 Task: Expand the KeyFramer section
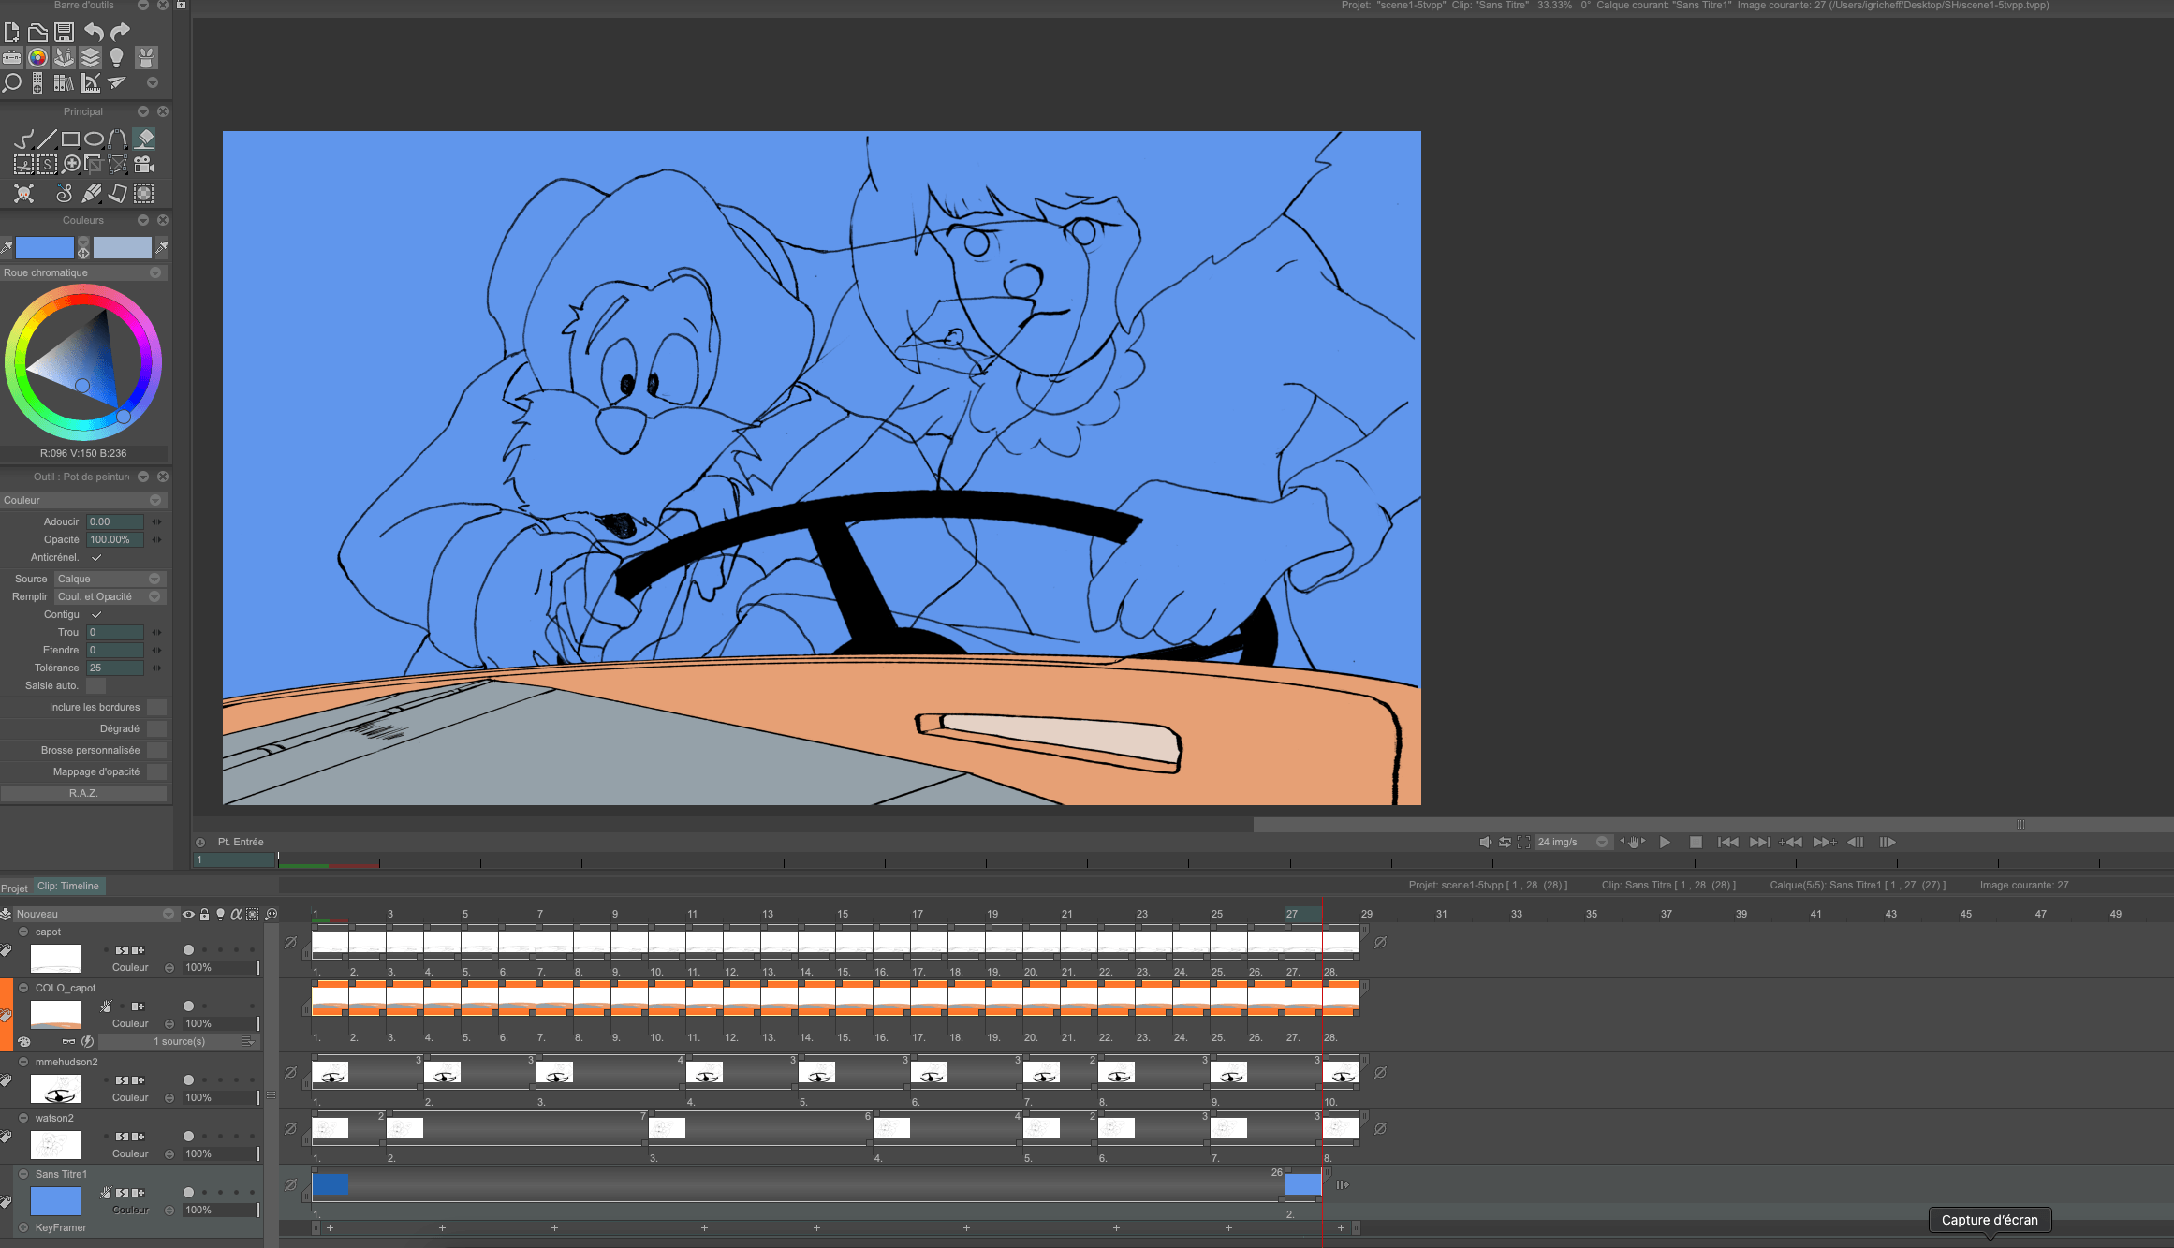[x=23, y=1228]
